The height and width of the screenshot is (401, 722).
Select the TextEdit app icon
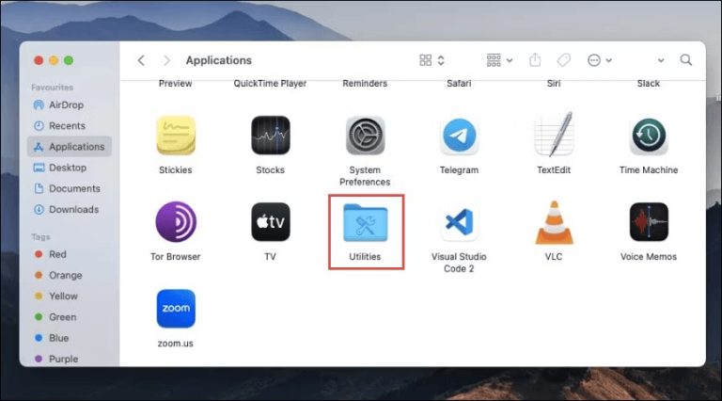click(554, 134)
